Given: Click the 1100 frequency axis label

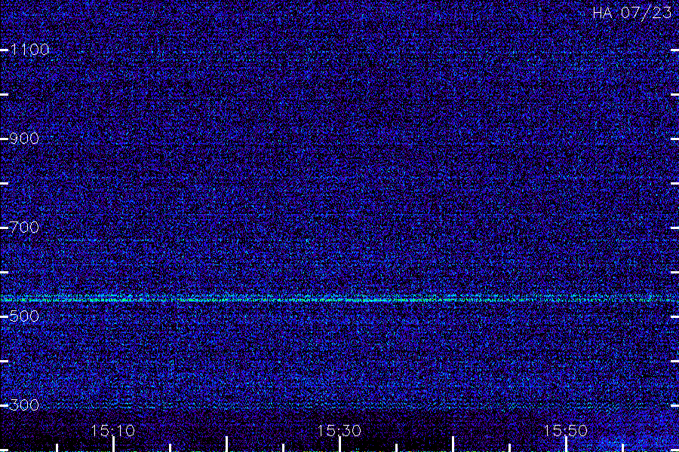Looking at the screenshot, I should pyautogui.click(x=29, y=50).
